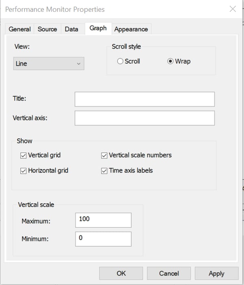Focus the Vertical axis text field
Image resolution: width=244 pixels, height=285 pixels.
tap(144, 118)
